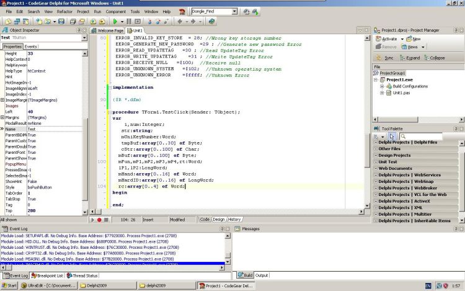Expand the Margins property in Object Inspector

click(x=2, y=117)
